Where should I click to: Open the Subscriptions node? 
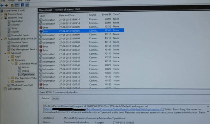pyautogui.click(x=15, y=89)
